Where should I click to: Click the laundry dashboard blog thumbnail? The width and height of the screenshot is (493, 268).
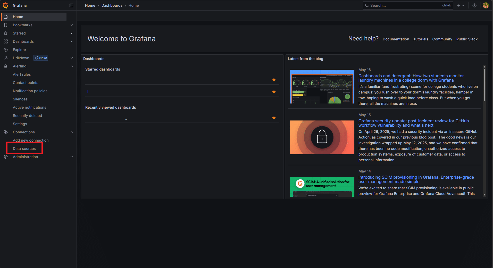[x=322, y=87]
